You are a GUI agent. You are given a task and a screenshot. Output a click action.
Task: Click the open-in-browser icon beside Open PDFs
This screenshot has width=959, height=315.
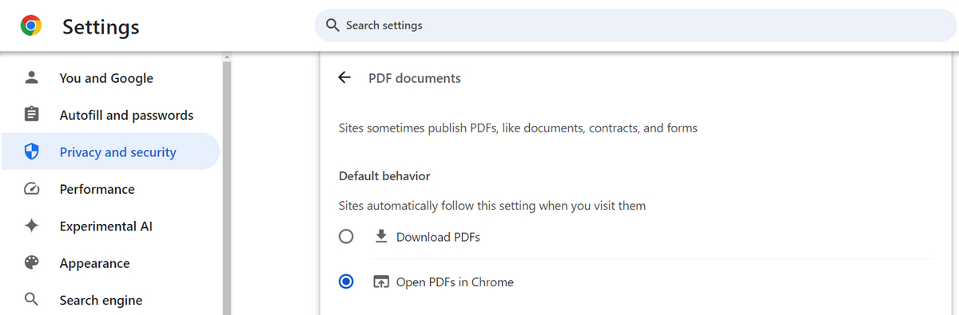pyautogui.click(x=381, y=282)
